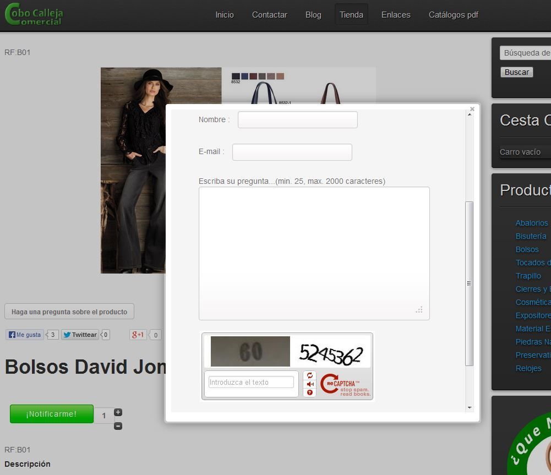The height and width of the screenshot is (475, 551).
Task: Click the text area resize handle
Action: pyautogui.click(x=419, y=310)
